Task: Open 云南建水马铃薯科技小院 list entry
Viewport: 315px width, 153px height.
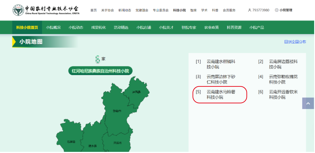Action: click(x=221, y=94)
